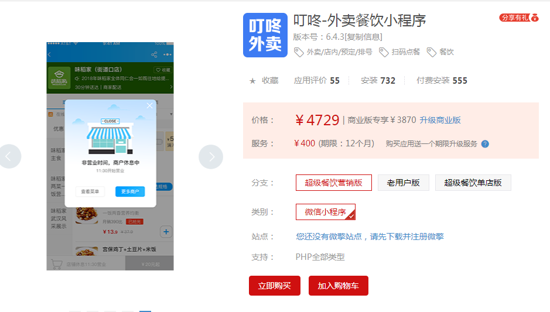The image size is (550, 312).
Task: Click the 餐饮 tag text
Action: click(446, 52)
